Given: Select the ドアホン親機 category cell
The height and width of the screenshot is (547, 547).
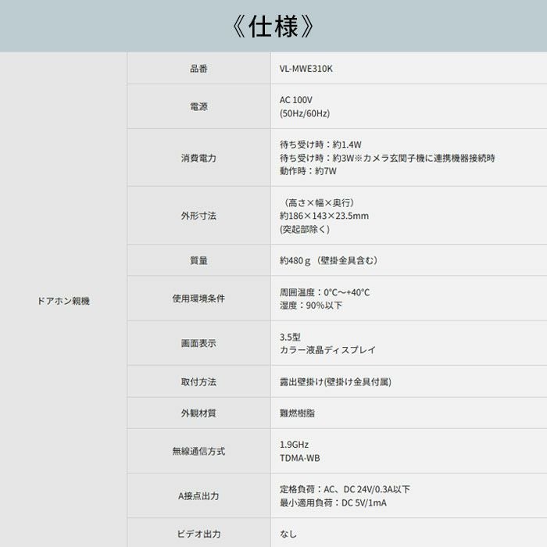Looking at the screenshot, I should 63,300.
